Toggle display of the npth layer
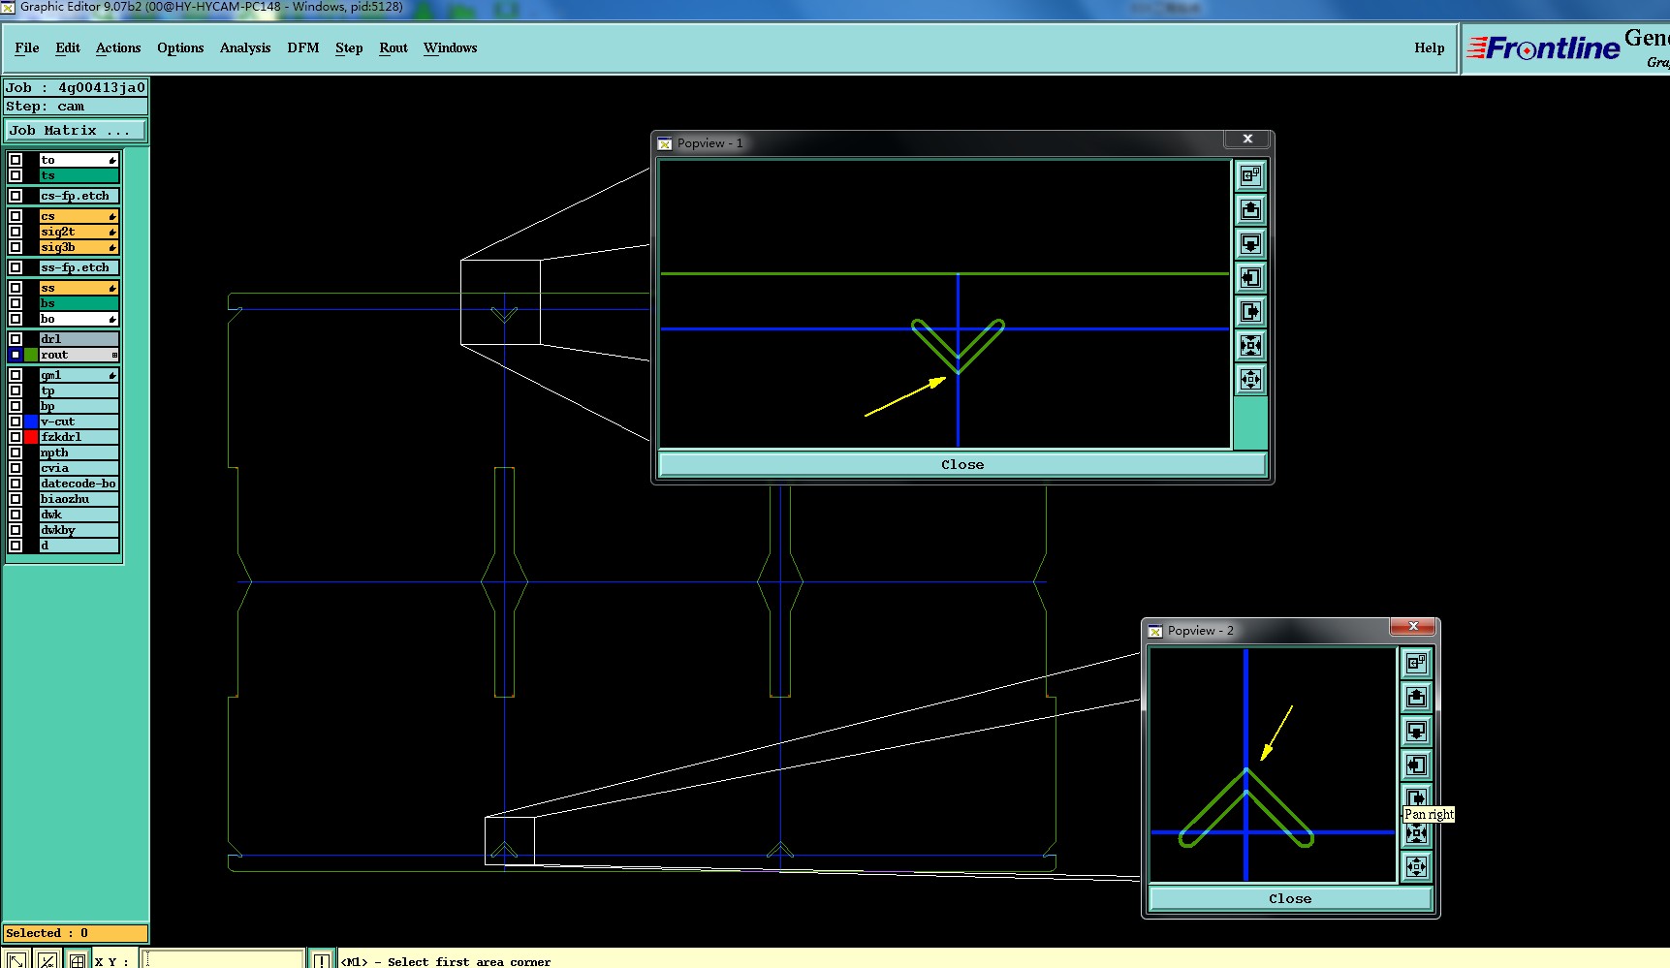The height and width of the screenshot is (968, 1670). click(x=16, y=453)
